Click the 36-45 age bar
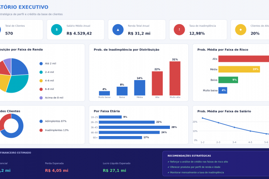This screenshot has height=179, width=269. tap(134, 127)
